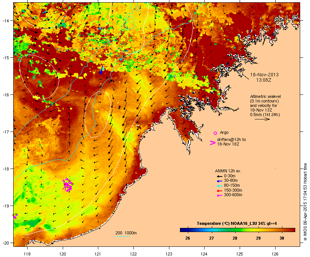Image resolution: width=310 pixels, height=257 pixels.
Task: Click the latitude label -16
Action: (5, 95)
